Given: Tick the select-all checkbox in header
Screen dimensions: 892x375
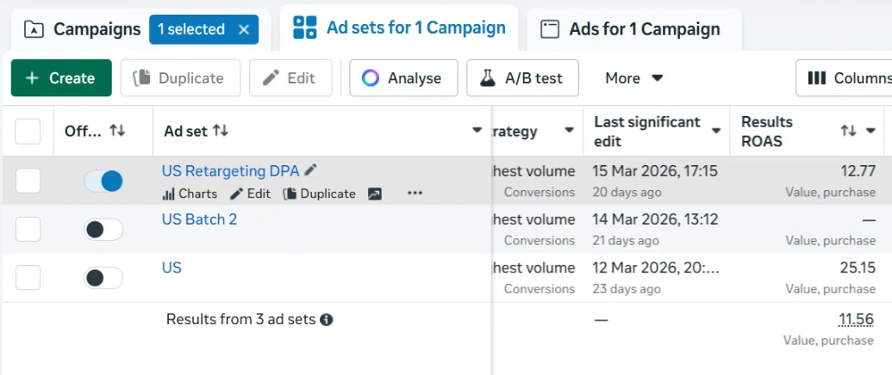Looking at the screenshot, I should (x=28, y=132).
